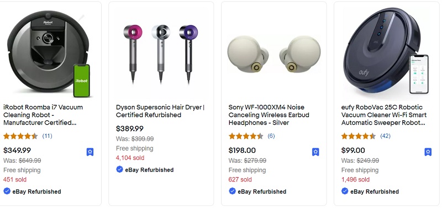View the (11) reviews for Roomba i7

coord(47,136)
